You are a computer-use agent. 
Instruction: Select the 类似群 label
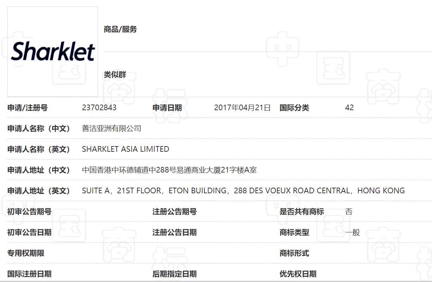pos(115,75)
